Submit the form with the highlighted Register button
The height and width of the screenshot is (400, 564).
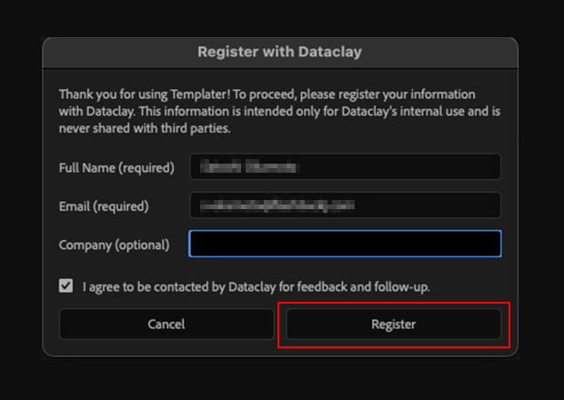[393, 325]
